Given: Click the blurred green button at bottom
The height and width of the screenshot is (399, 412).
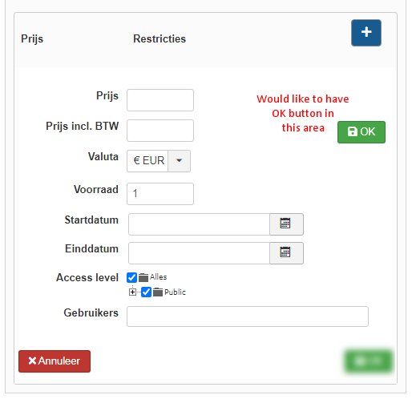Looking at the screenshot, I should [368, 361].
